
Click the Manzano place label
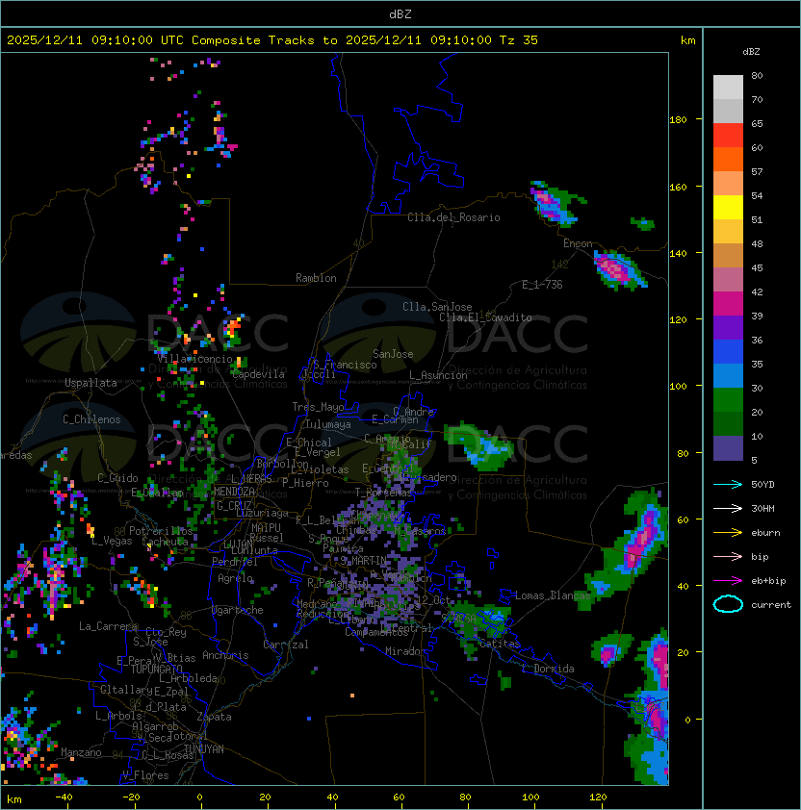pos(81,752)
